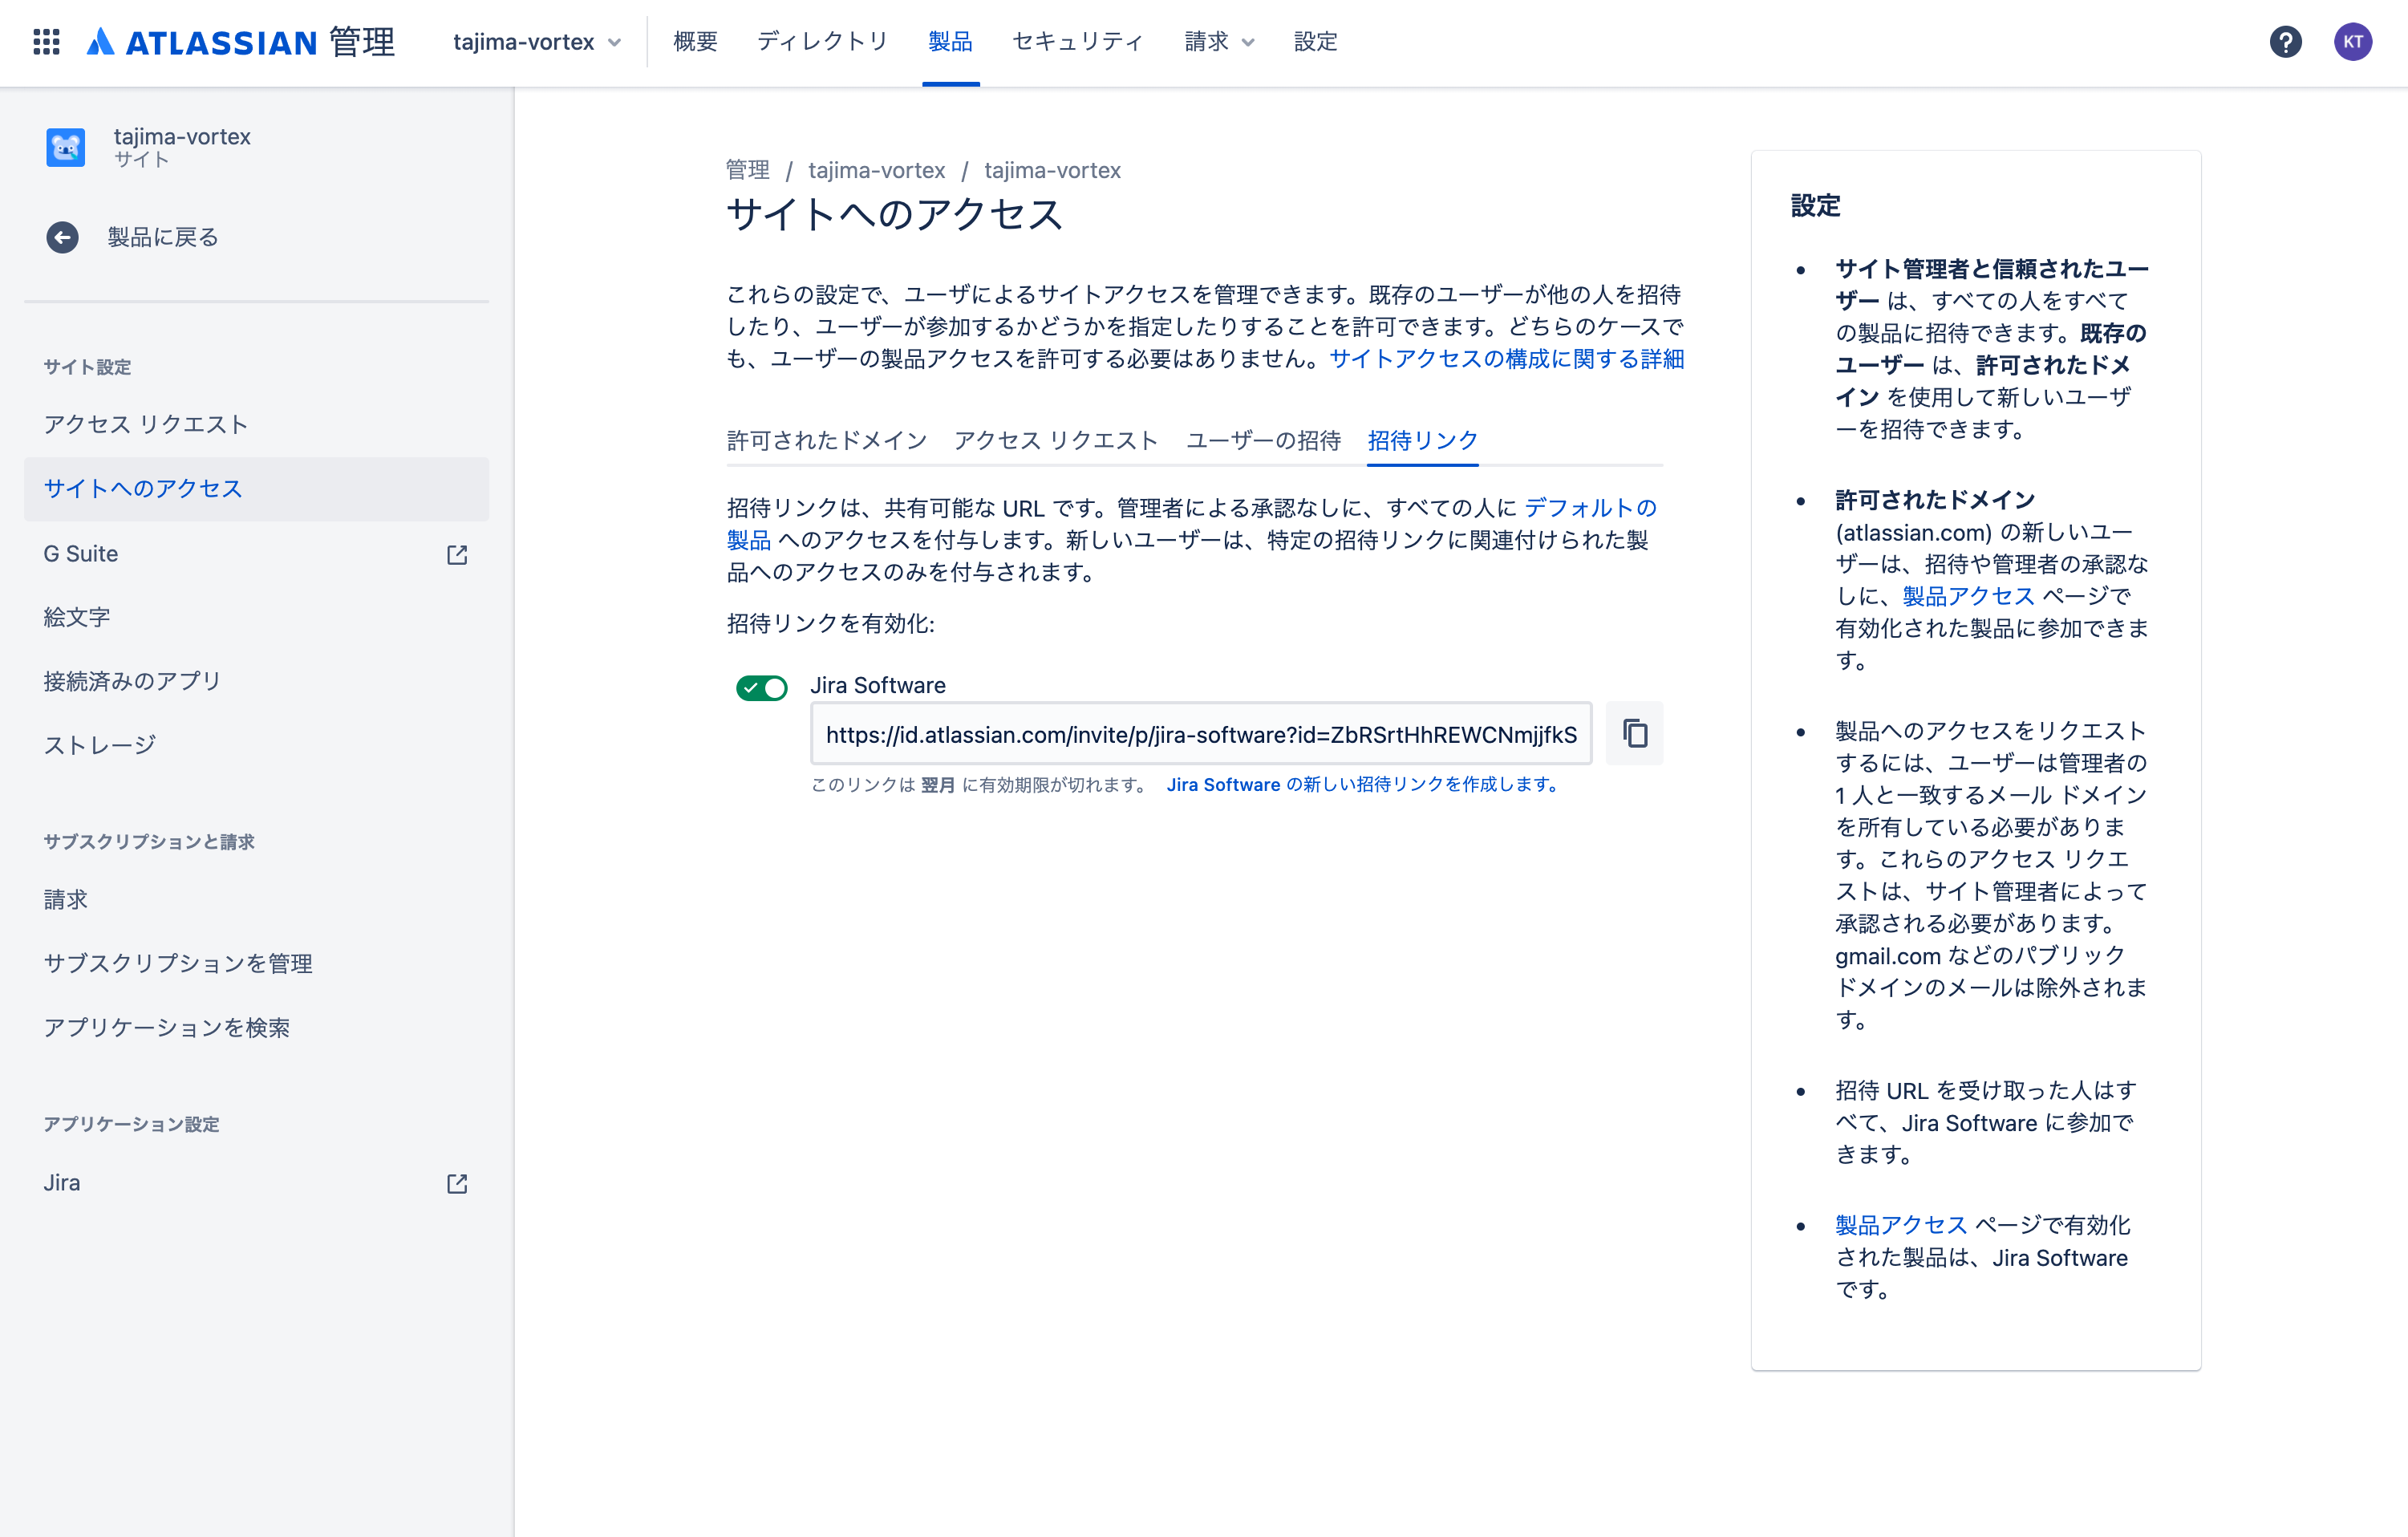2408x1537 pixels.
Task: Click the Atlassian logo
Action: pyautogui.click(x=240, y=41)
